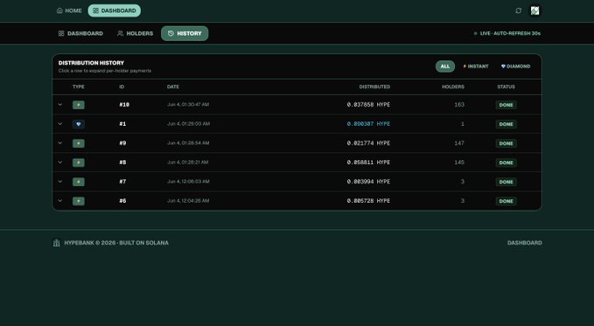Click the Date column header
Image resolution: width=594 pixels, height=326 pixels.
click(172, 87)
